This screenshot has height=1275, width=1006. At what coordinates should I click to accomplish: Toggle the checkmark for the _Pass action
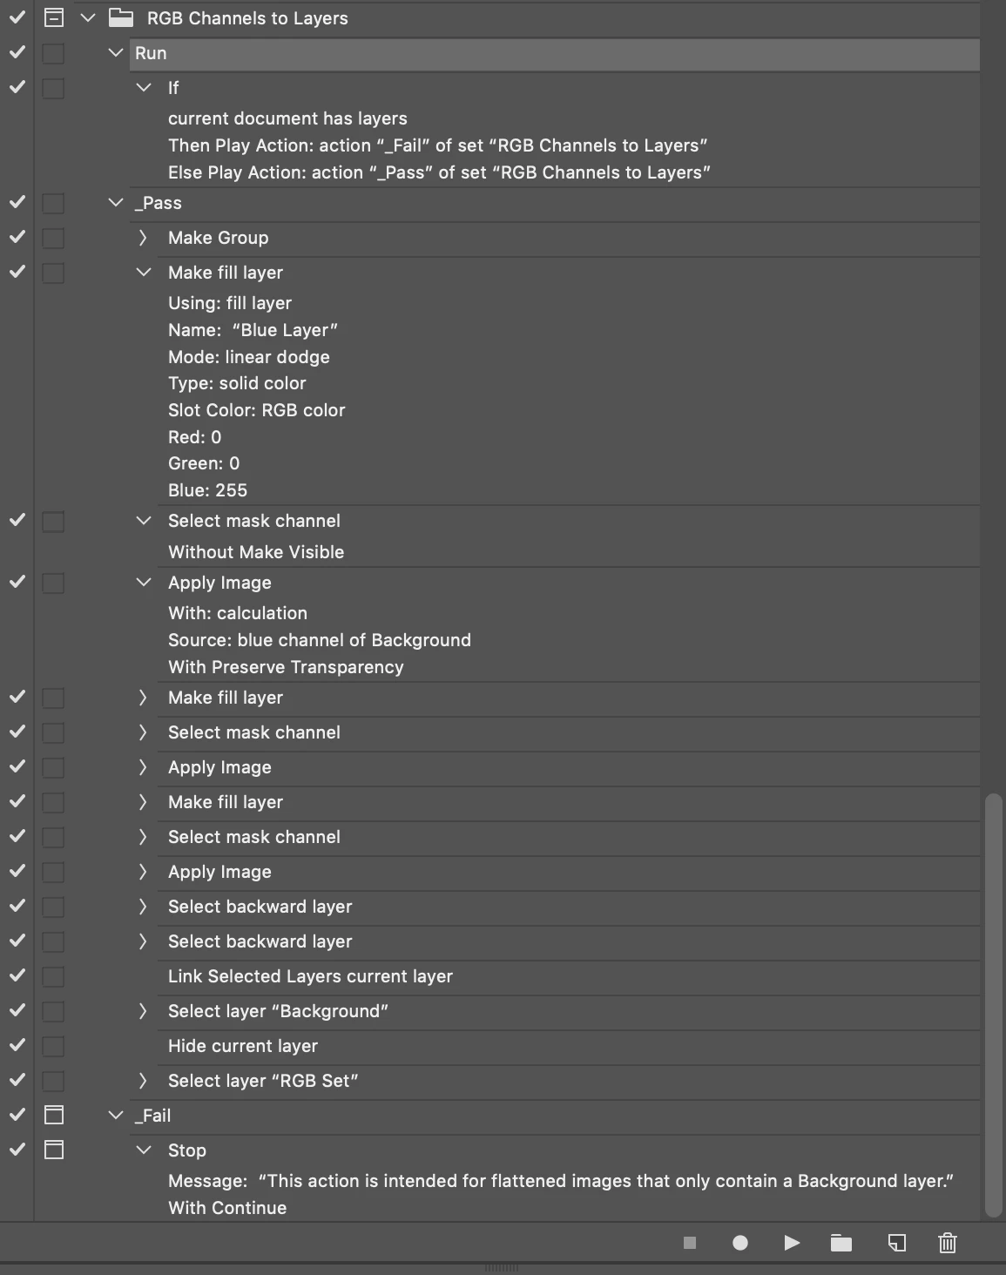coord(17,202)
